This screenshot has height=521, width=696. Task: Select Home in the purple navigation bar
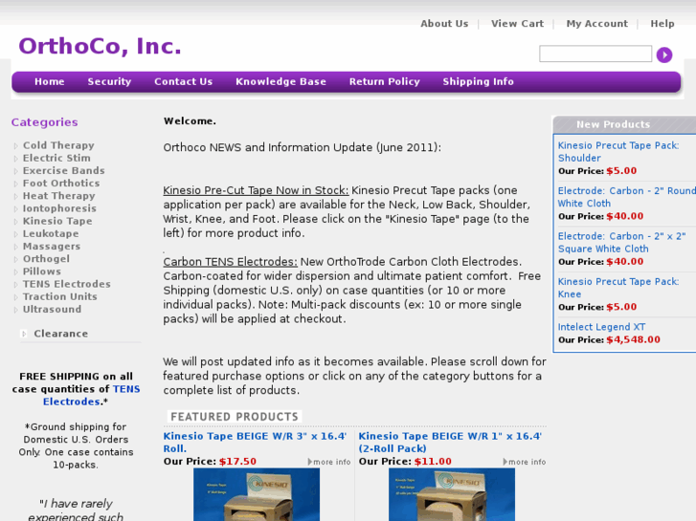click(49, 81)
